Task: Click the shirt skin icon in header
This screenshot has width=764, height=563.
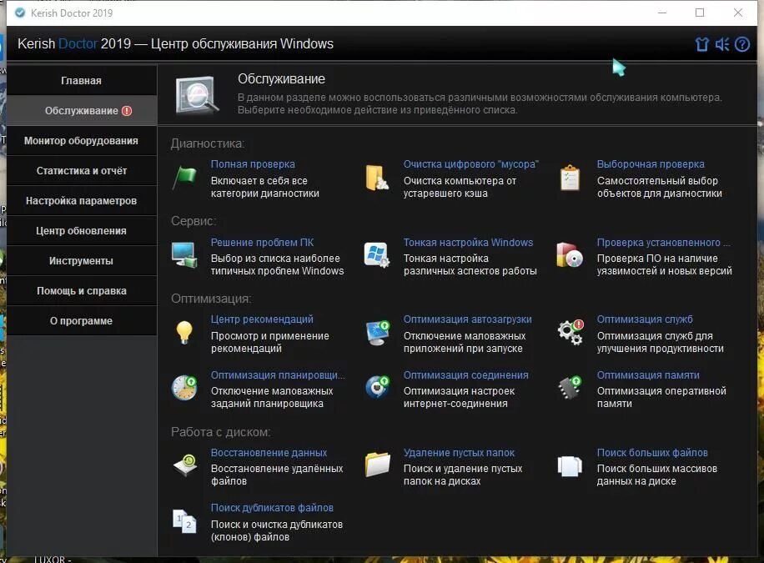Action: 701,44
